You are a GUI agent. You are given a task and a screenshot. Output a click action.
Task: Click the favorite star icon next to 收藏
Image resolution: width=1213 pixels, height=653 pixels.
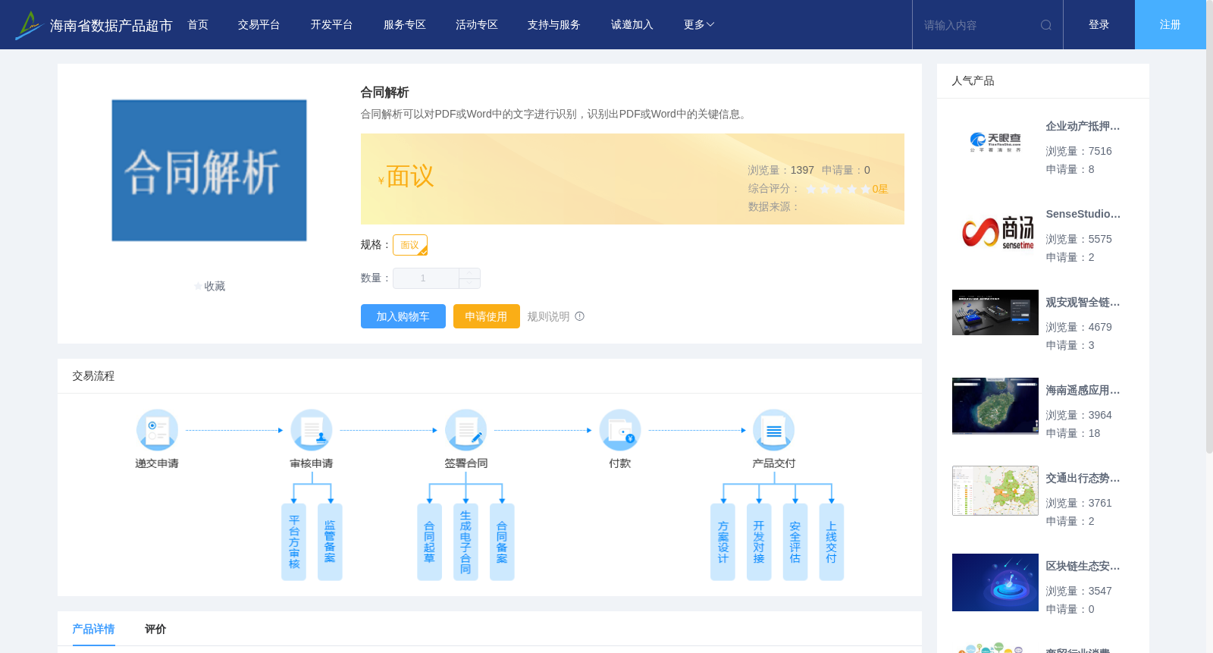pyautogui.click(x=199, y=287)
